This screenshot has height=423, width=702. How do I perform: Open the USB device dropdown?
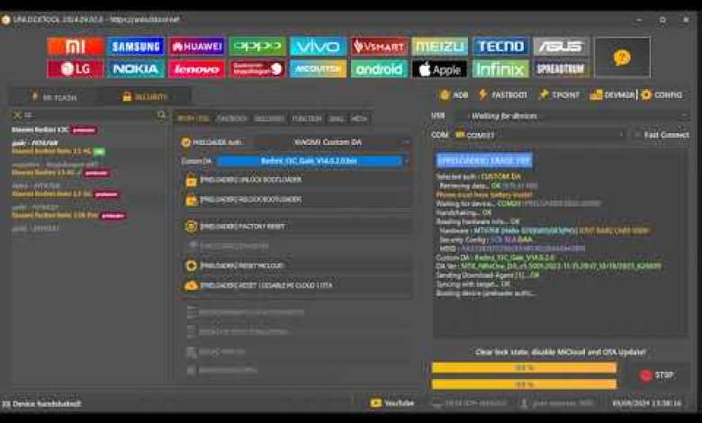pos(571,116)
